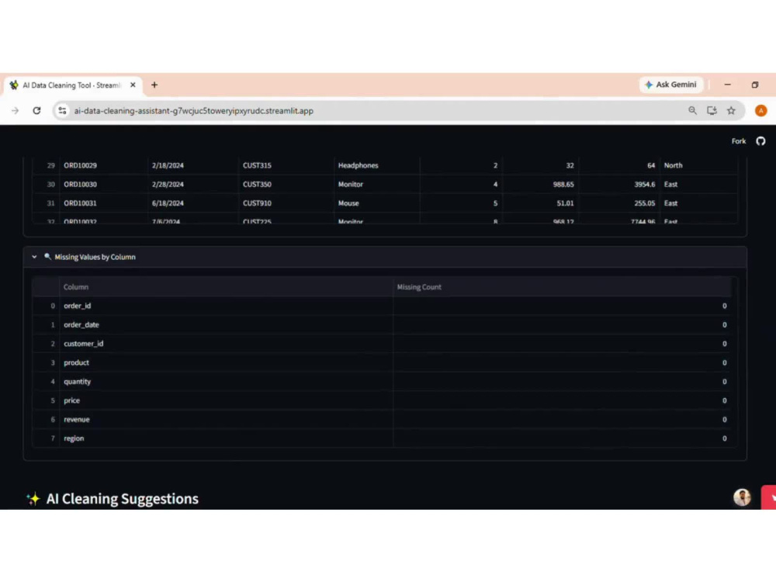The width and height of the screenshot is (776, 582).
Task: Restore down the browser window
Action: click(755, 85)
